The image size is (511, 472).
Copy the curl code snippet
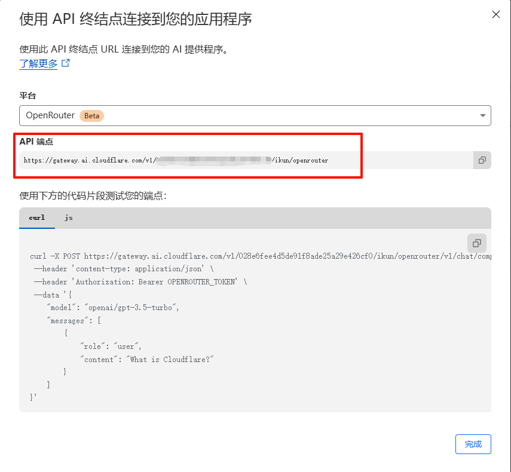point(477,243)
